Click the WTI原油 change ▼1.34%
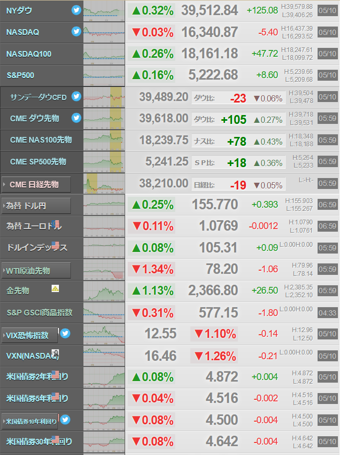 (x=153, y=269)
